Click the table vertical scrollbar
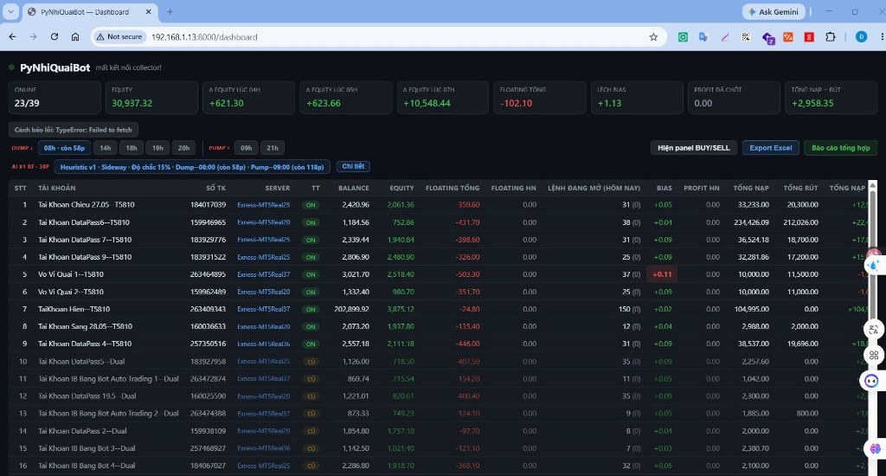The height and width of the screenshot is (476, 886). pos(873,328)
